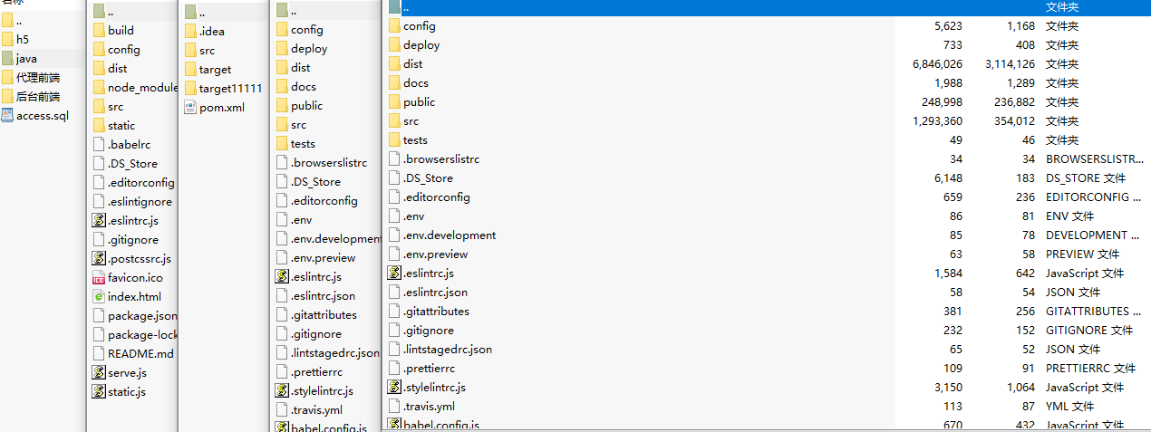Go up via '..' above the .idea folder
This screenshot has width=1151, height=432.
[x=202, y=13]
